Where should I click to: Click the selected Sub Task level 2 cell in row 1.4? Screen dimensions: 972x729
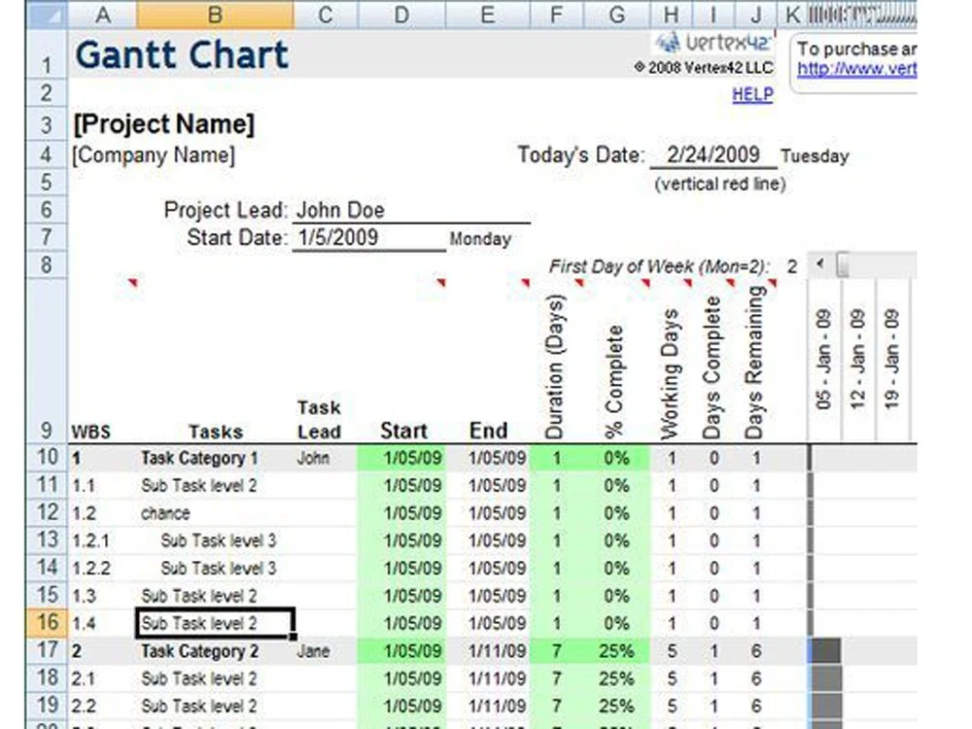point(215,623)
